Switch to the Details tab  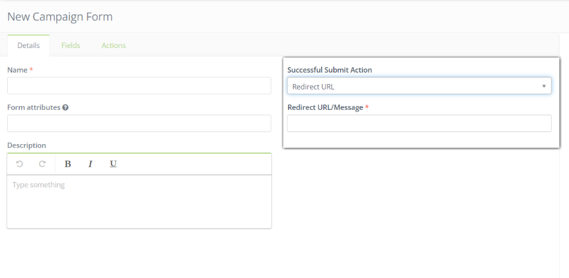(28, 46)
